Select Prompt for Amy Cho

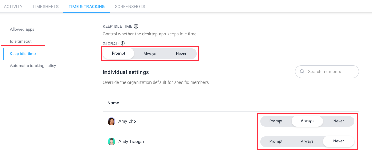[276, 121]
